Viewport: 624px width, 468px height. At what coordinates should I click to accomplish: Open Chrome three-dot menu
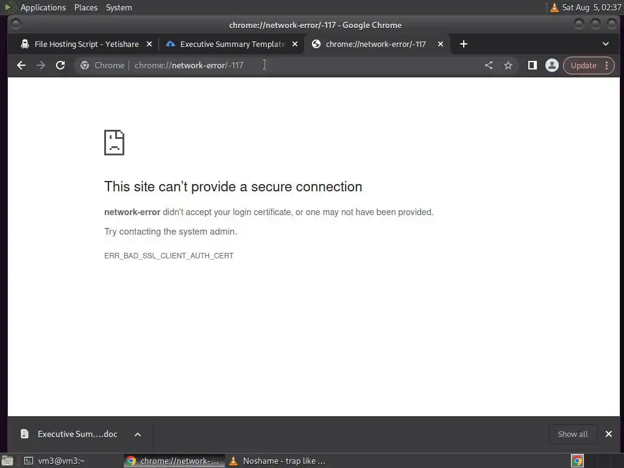pos(607,65)
